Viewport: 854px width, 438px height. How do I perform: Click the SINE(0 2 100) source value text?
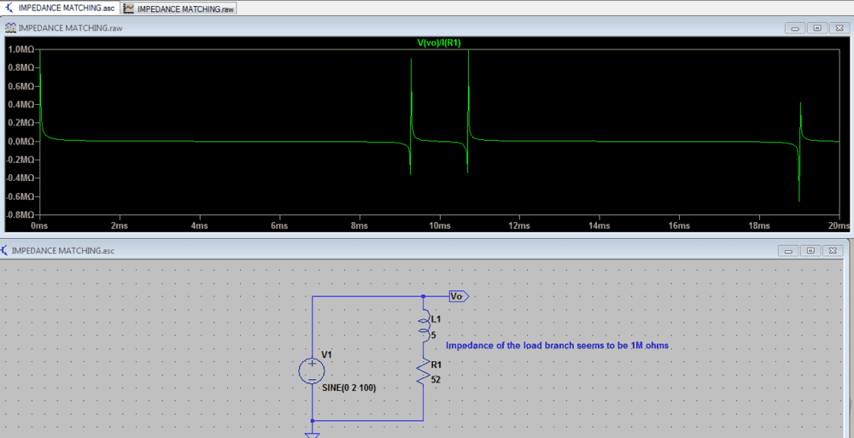click(x=349, y=388)
